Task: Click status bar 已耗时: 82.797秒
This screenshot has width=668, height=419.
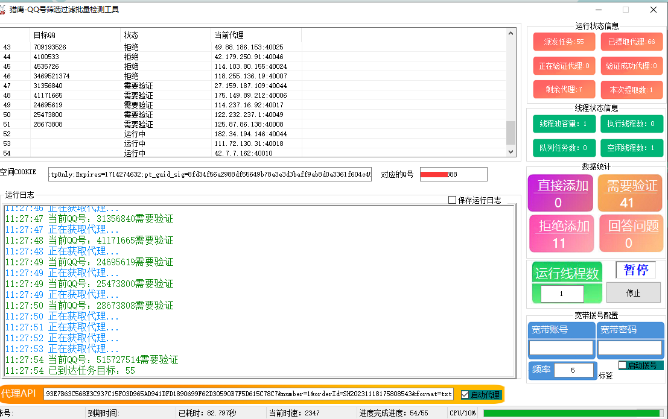Action: (x=208, y=413)
